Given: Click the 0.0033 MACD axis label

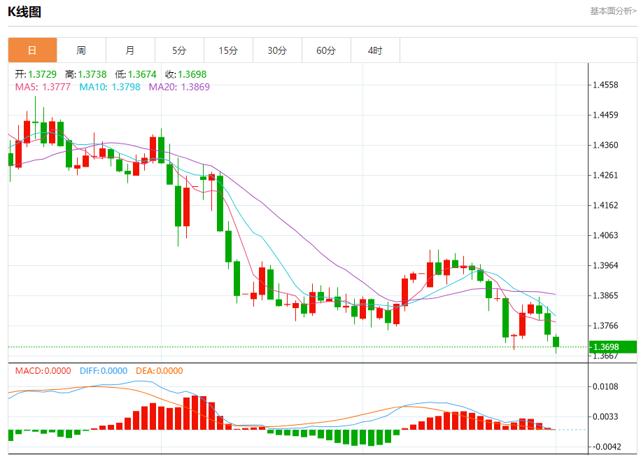Looking at the screenshot, I should click(x=605, y=417).
